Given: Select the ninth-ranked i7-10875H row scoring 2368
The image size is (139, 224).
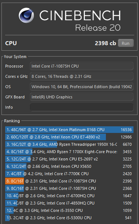Looking at the screenshot, I should click(x=69, y=188).
